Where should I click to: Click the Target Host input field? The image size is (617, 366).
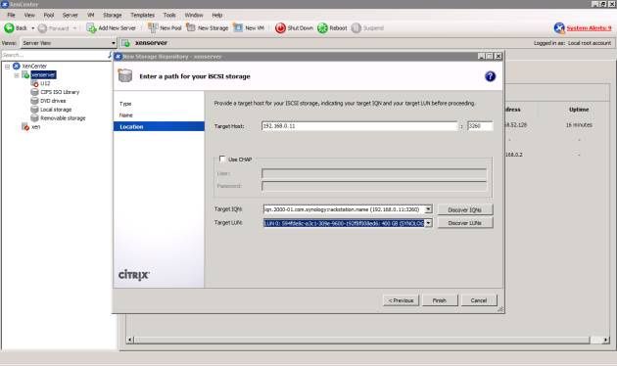point(359,126)
